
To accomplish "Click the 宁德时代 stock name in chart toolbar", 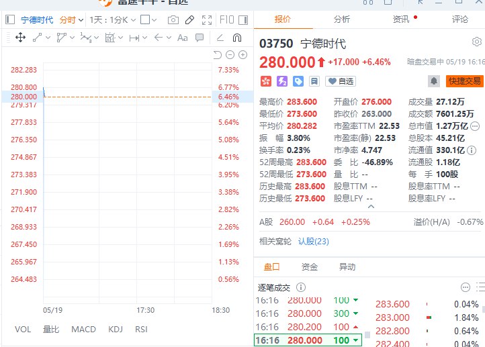I will (37, 20).
